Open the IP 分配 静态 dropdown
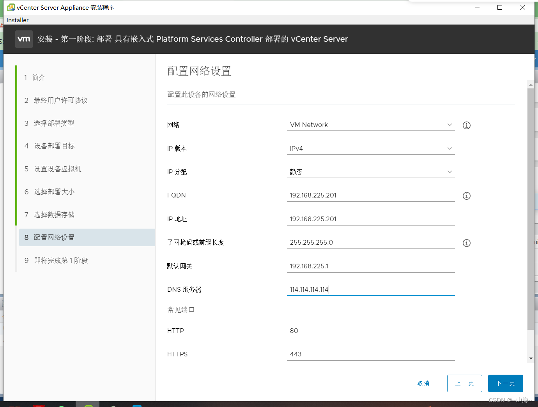Screen dimensions: 538x407 click(371, 172)
